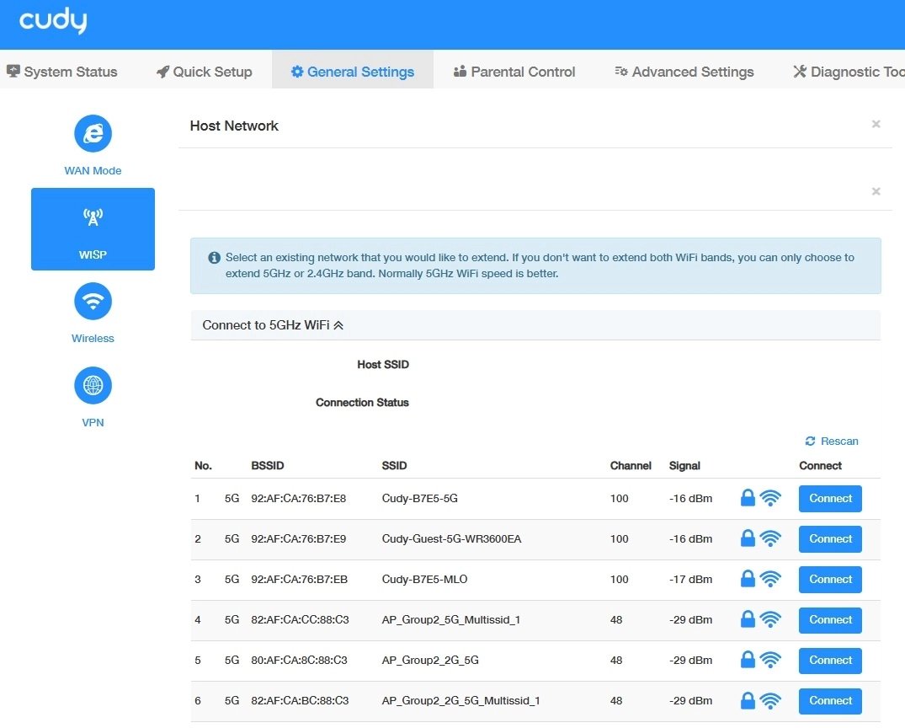Connect to Cudy-B7E5-5G network
The width and height of the screenshot is (905, 728).
coord(830,499)
